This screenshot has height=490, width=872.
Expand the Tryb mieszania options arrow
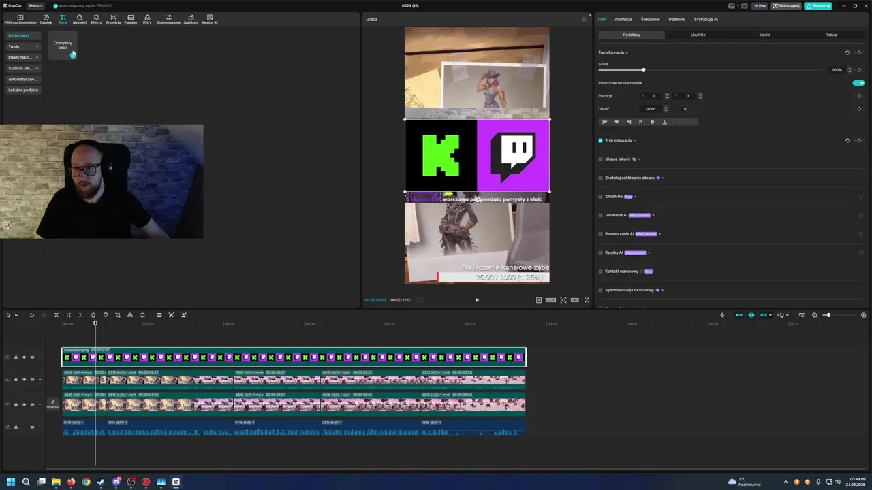point(635,140)
